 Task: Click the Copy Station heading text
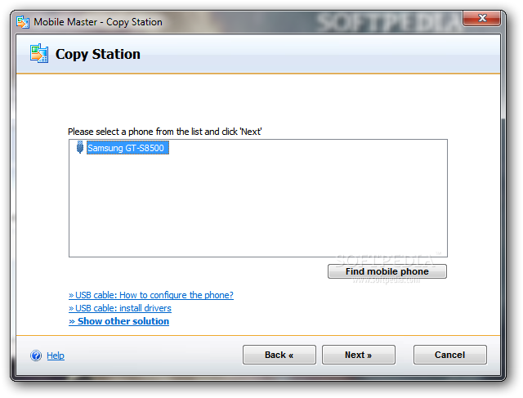click(x=98, y=54)
